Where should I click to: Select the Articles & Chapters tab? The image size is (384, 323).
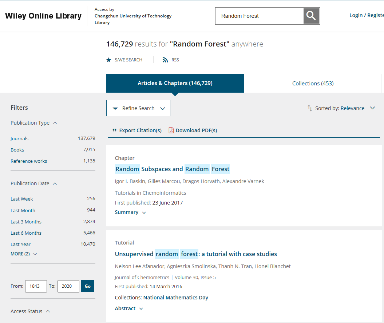click(175, 83)
